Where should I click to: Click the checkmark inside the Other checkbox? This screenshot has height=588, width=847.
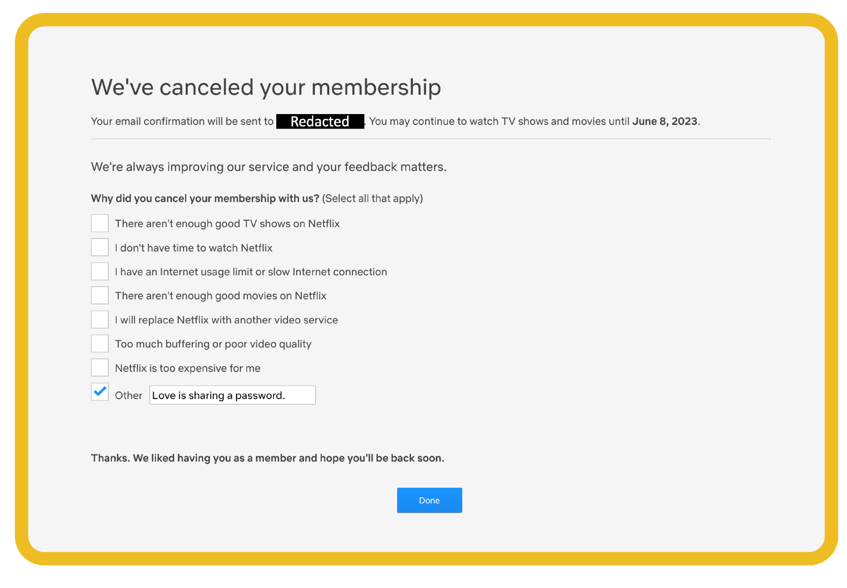click(100, 392)
